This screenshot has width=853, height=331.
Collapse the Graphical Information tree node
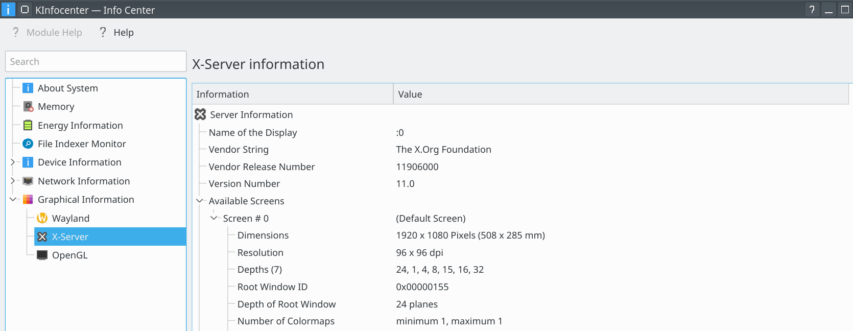click(13, 200)
